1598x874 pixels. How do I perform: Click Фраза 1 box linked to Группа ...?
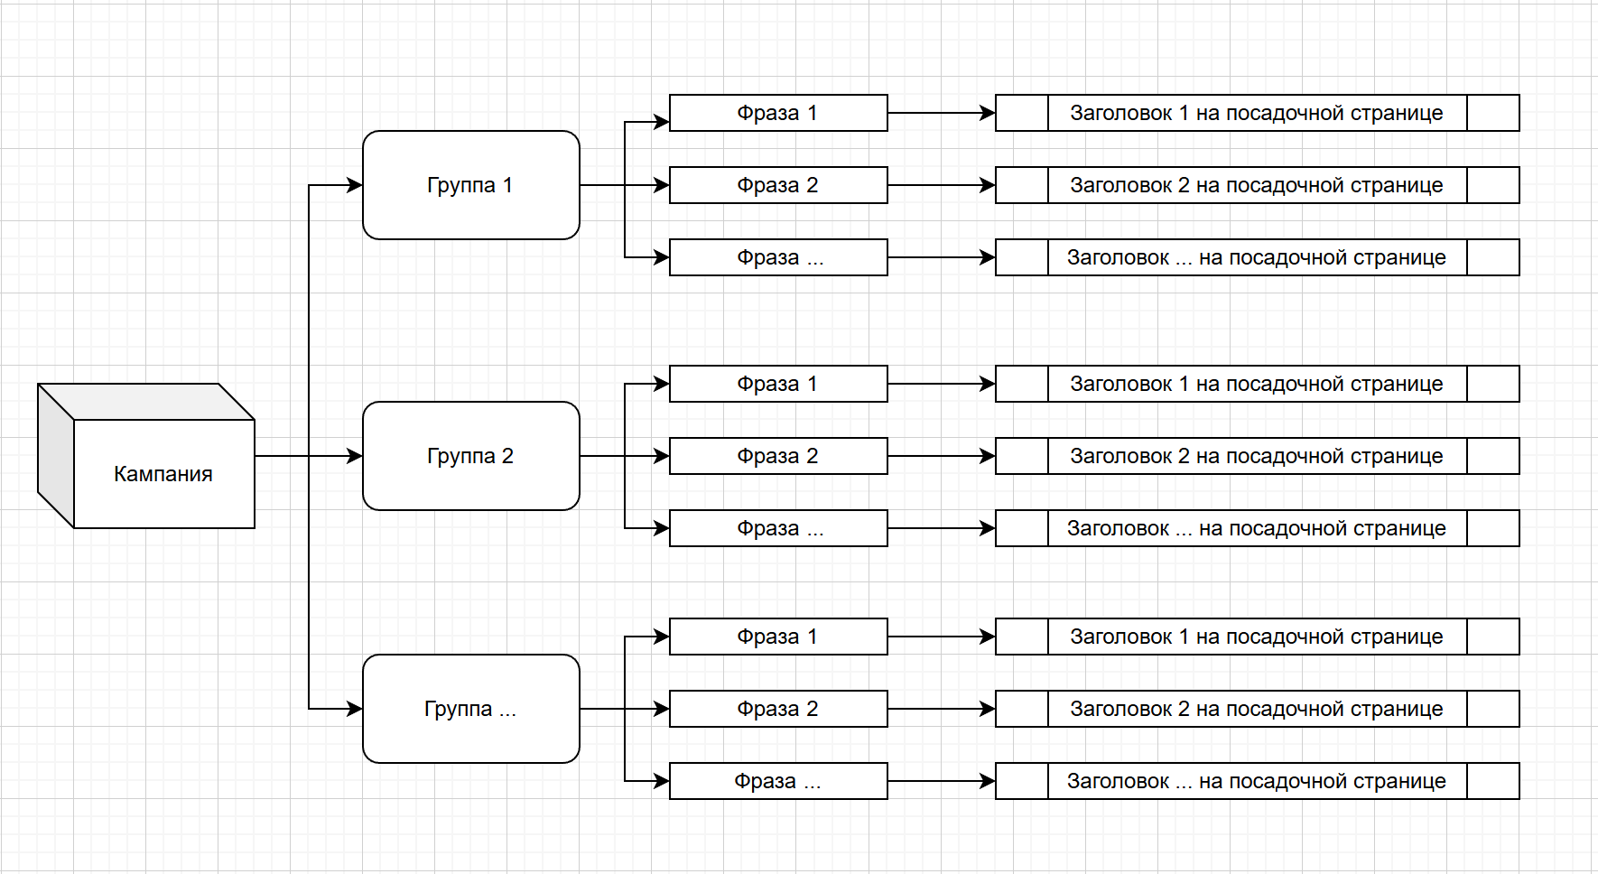pyautogui.click(x=778, y=637)
